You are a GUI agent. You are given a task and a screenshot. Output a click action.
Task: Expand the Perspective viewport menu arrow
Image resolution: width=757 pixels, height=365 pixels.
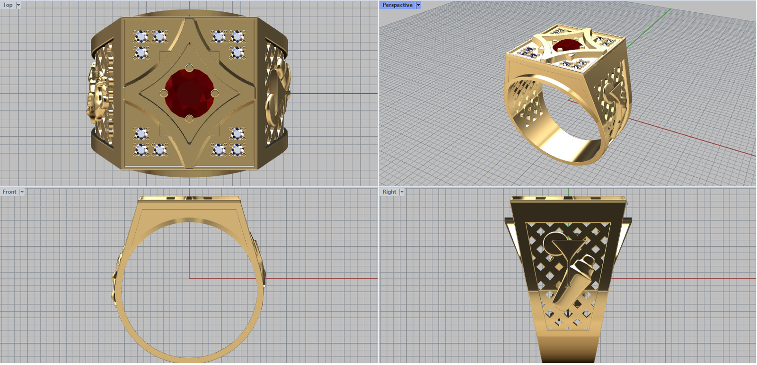coord(418,5)
